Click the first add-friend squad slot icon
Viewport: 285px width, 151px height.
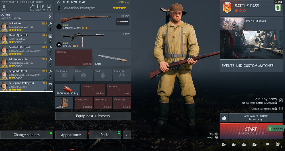[x=223, y=144]
